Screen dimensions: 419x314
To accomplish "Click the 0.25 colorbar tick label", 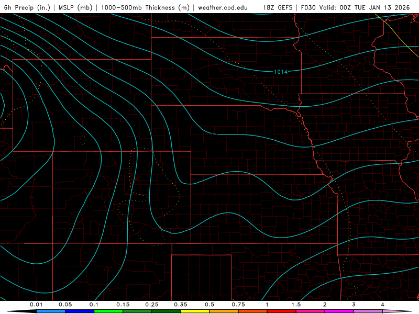I will (x=152, y=305).
